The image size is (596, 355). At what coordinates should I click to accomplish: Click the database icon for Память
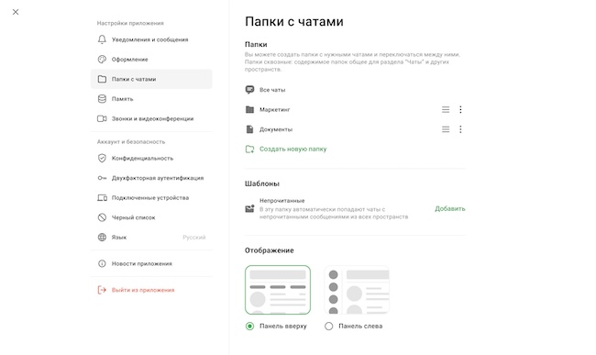[102, 99]
